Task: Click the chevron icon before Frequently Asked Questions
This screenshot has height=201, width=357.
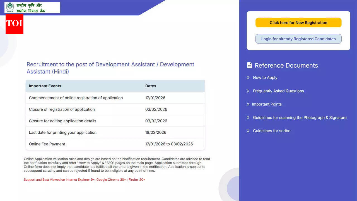Action: 248,91
